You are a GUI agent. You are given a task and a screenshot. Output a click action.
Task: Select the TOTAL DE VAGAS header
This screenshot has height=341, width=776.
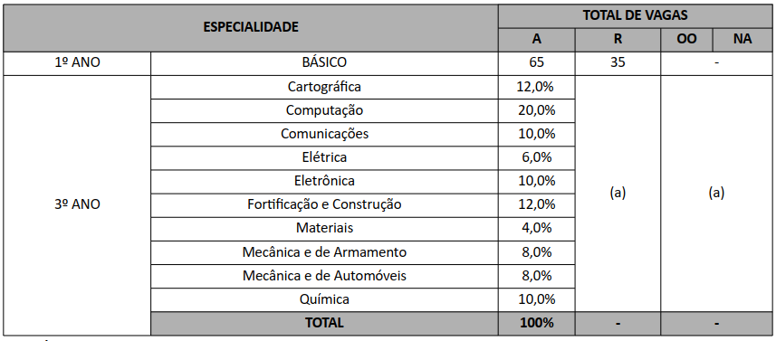[635, 15]
